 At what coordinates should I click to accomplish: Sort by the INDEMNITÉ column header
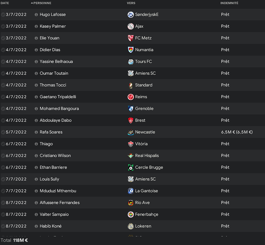(229, 3)
